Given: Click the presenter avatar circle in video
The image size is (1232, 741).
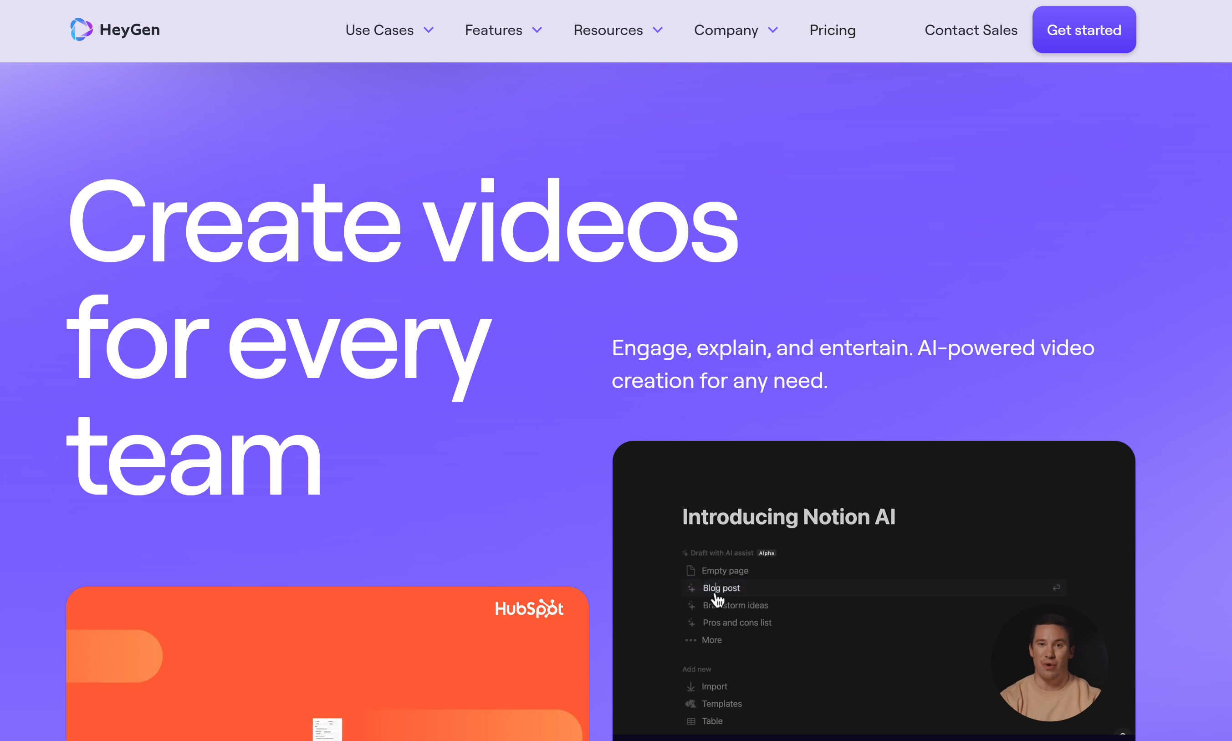Looking at the screenshot, I should 1050,663.
